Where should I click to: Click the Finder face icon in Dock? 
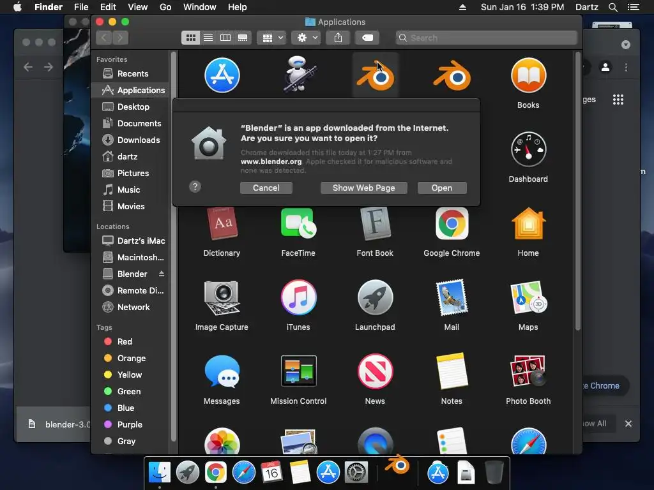160,473
